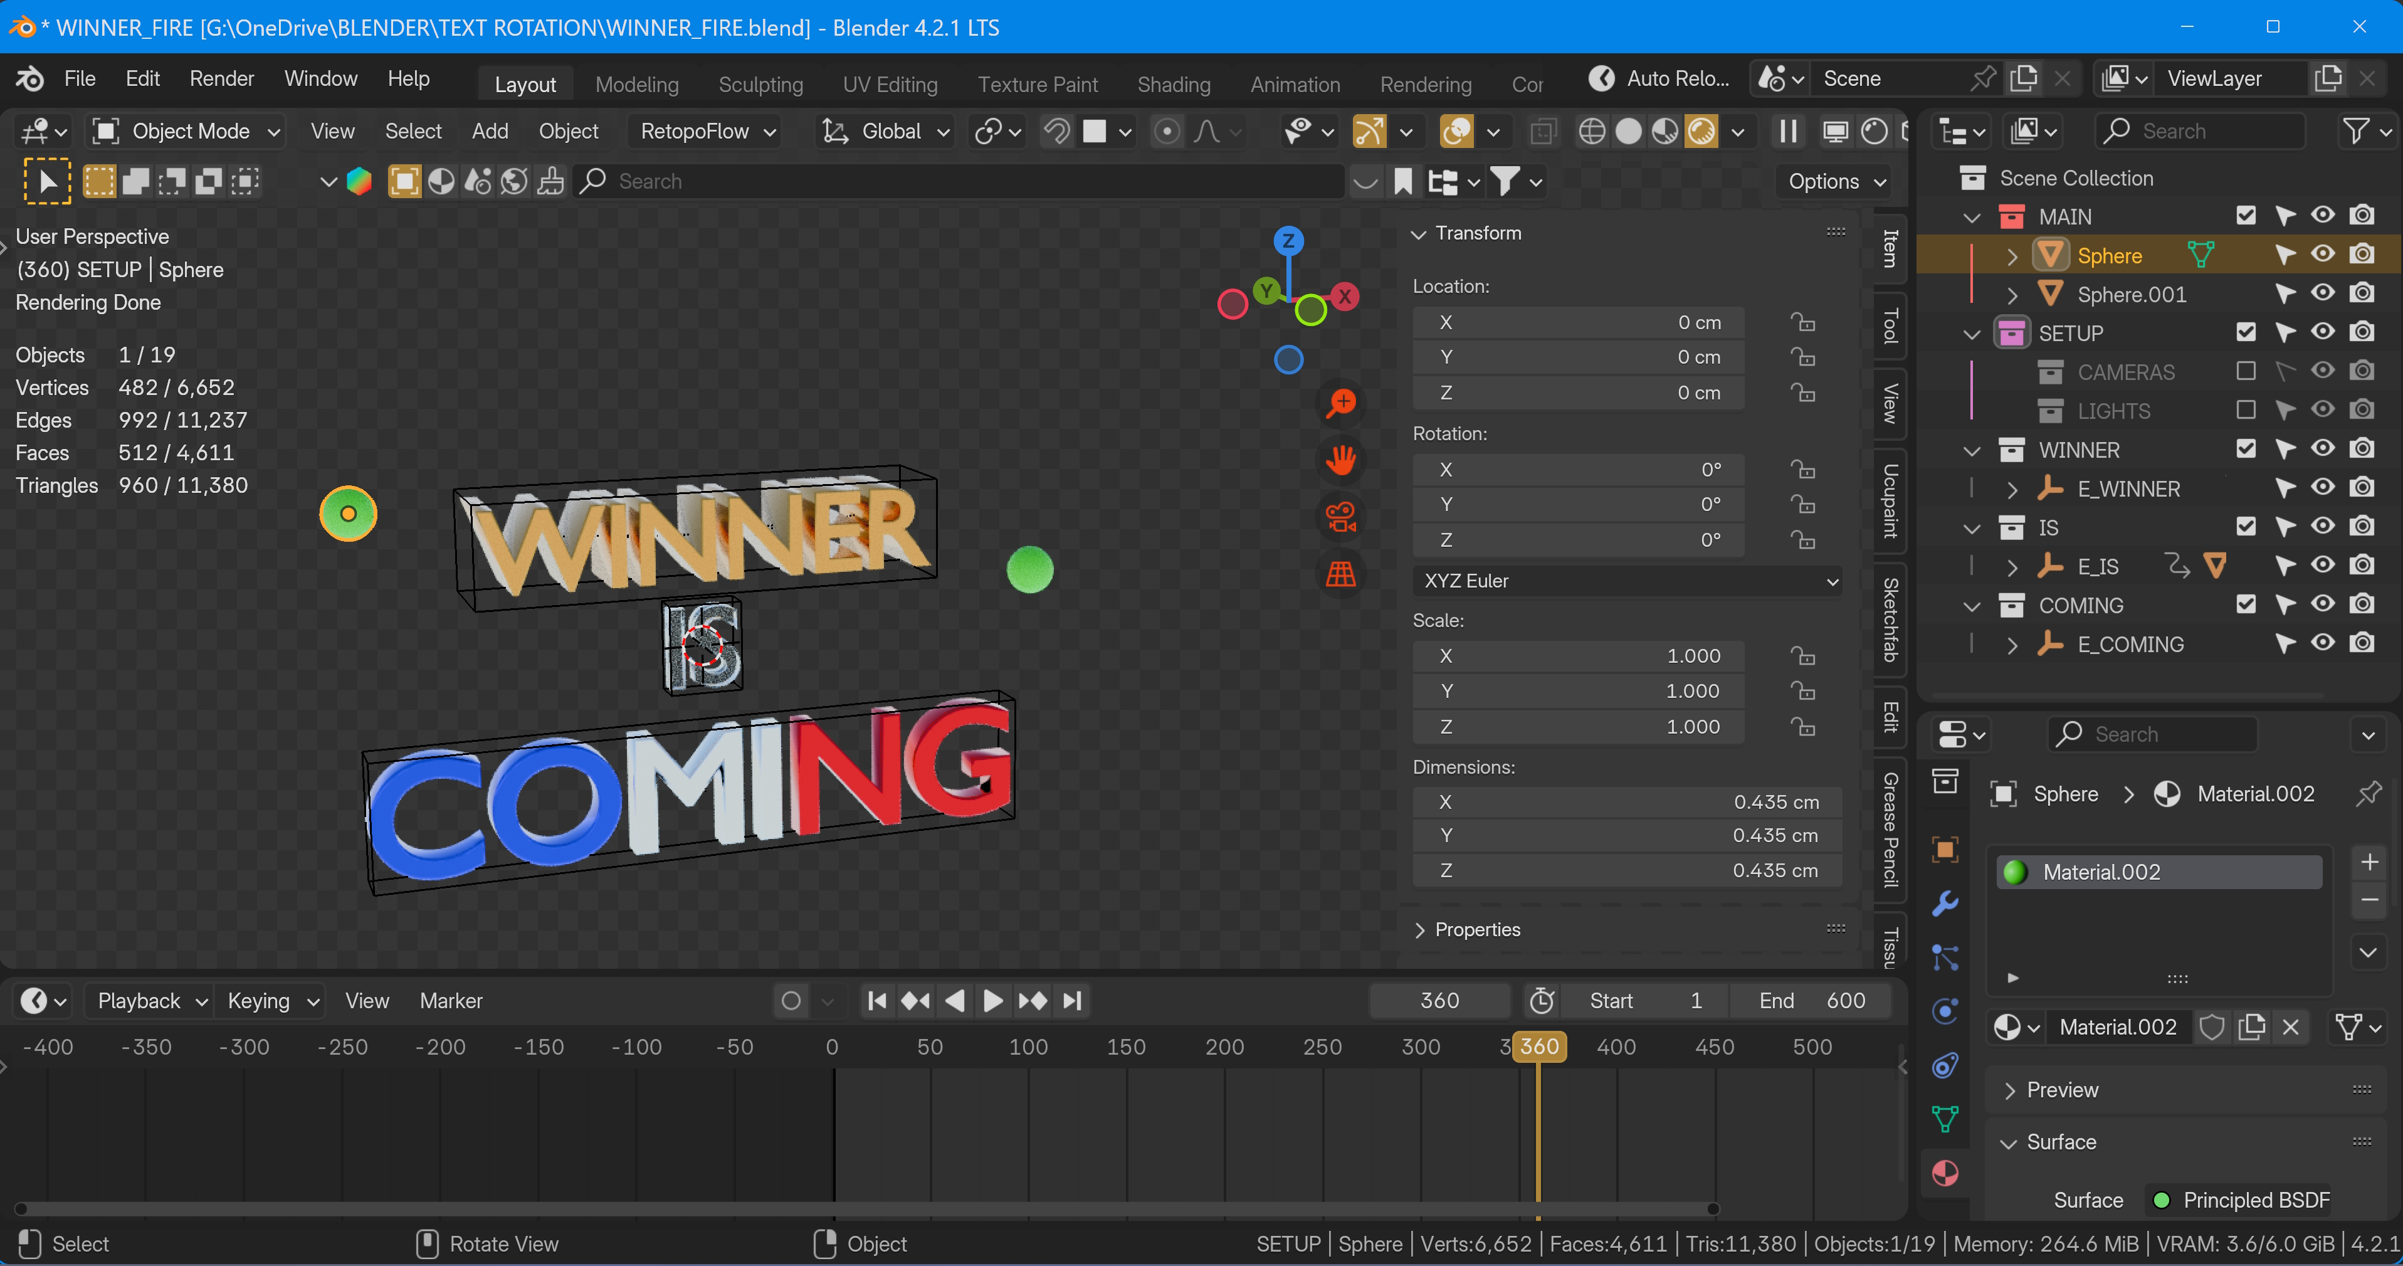
Task: Open the Render menu
Action: click(221, 78)
